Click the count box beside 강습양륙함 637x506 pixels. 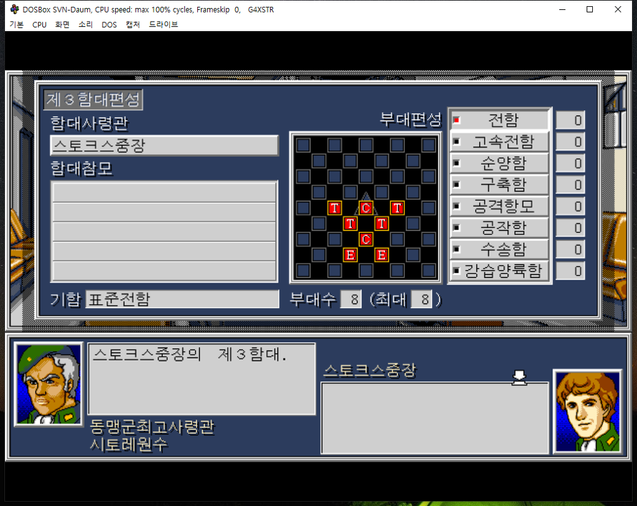click(x=570, y=271)
